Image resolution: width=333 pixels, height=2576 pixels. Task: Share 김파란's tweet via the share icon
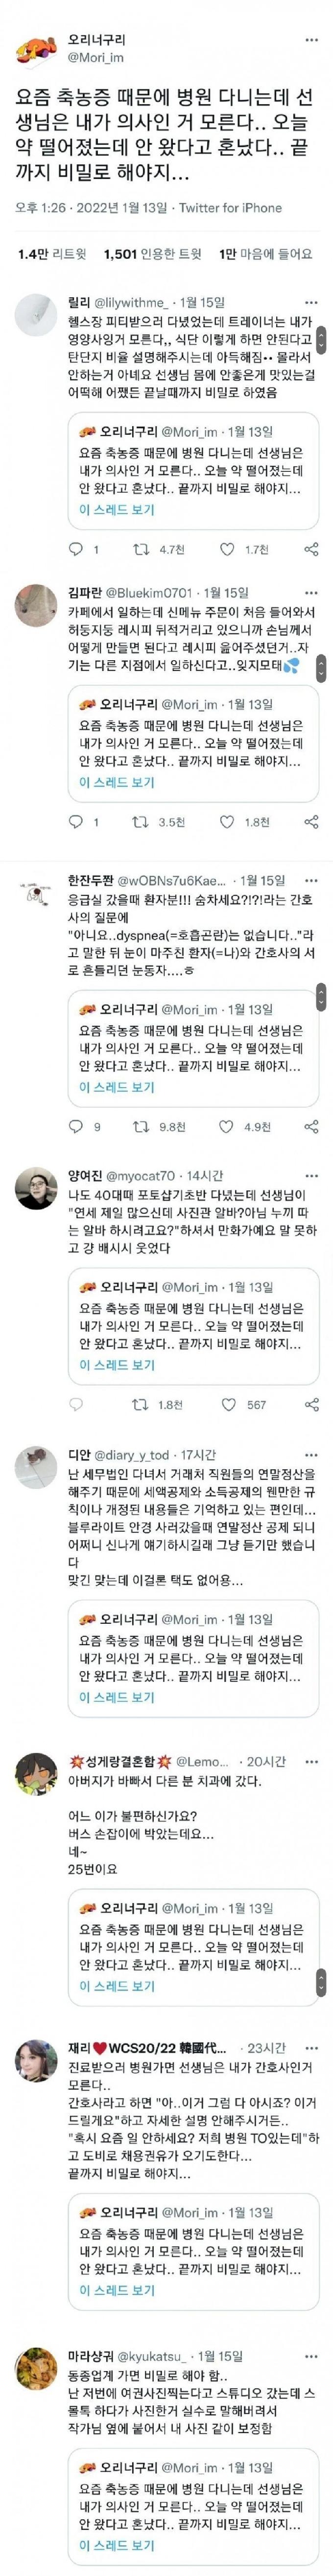click(311, 822)
